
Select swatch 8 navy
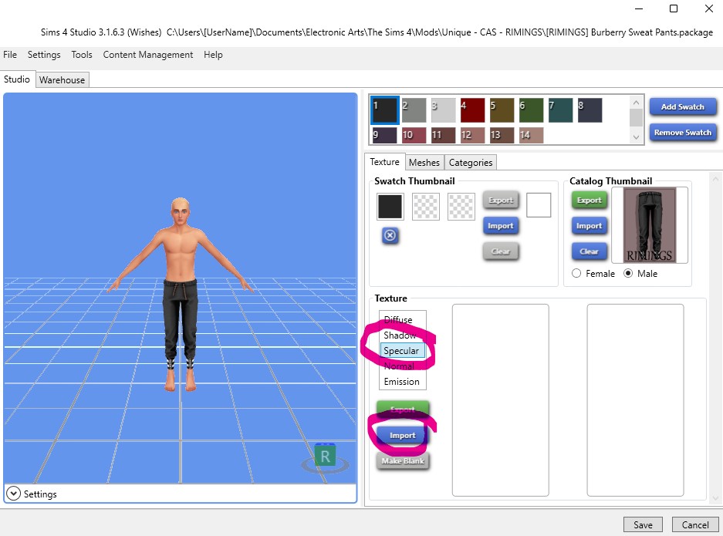(590, 110)
